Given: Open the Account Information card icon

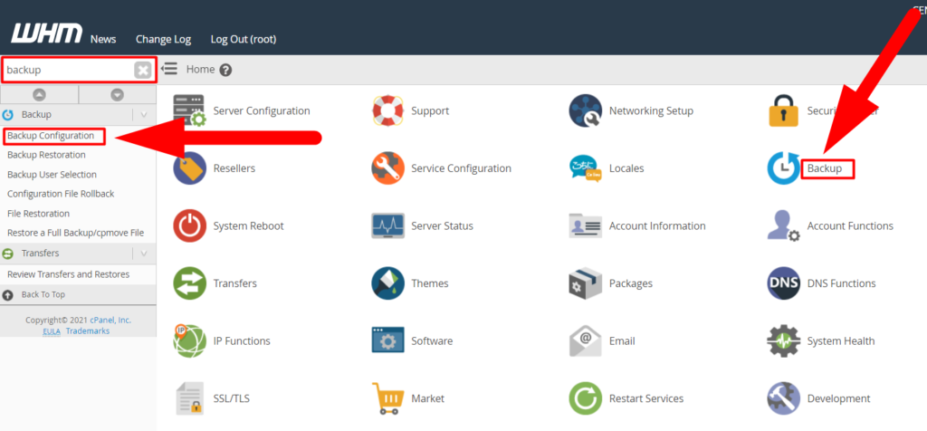Looking at the screenshot, I should (x=586, y=225).
